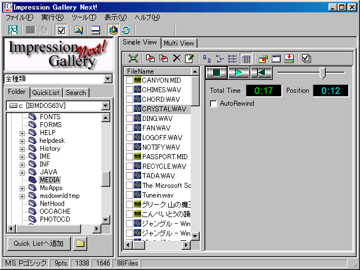This screenshot has width=360, height=270.
Task: Check the box for CANYON.MID
Action: point(129,80)
